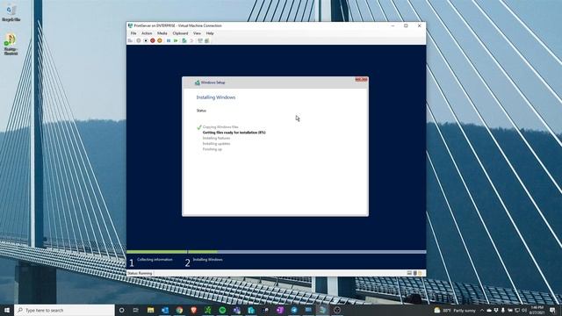This screenshot has width=562, height=316.
Task: Click the setup progress bar
Action: [276, 252]
